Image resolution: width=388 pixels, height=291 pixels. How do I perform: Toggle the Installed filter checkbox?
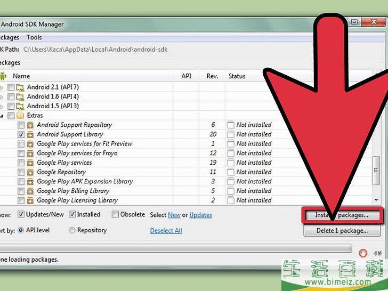[72, 214]
